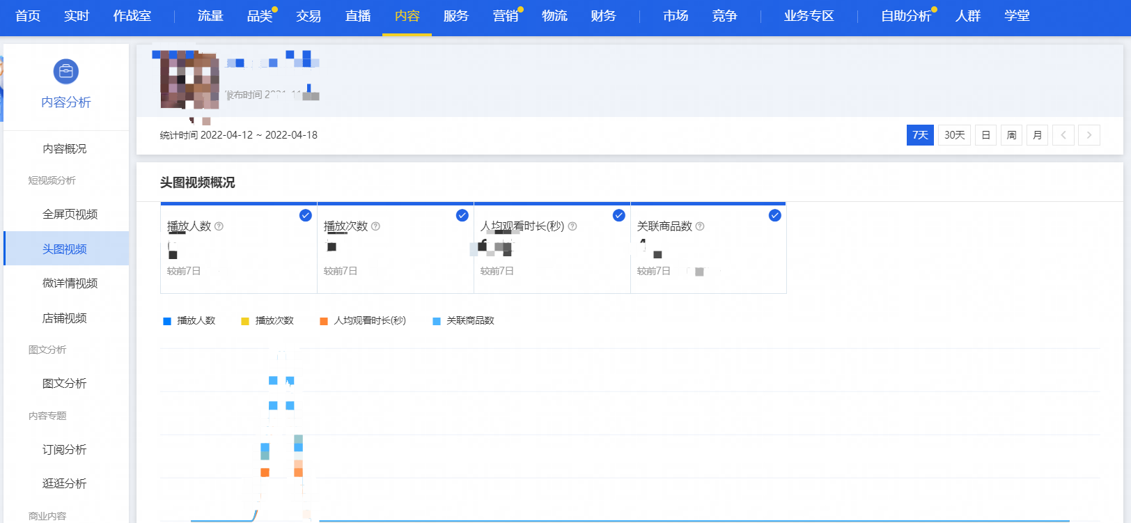1131x523 pixels.
Task: Open the 服务 top menu
Action: pyautogui.click(x=456, y=16)
